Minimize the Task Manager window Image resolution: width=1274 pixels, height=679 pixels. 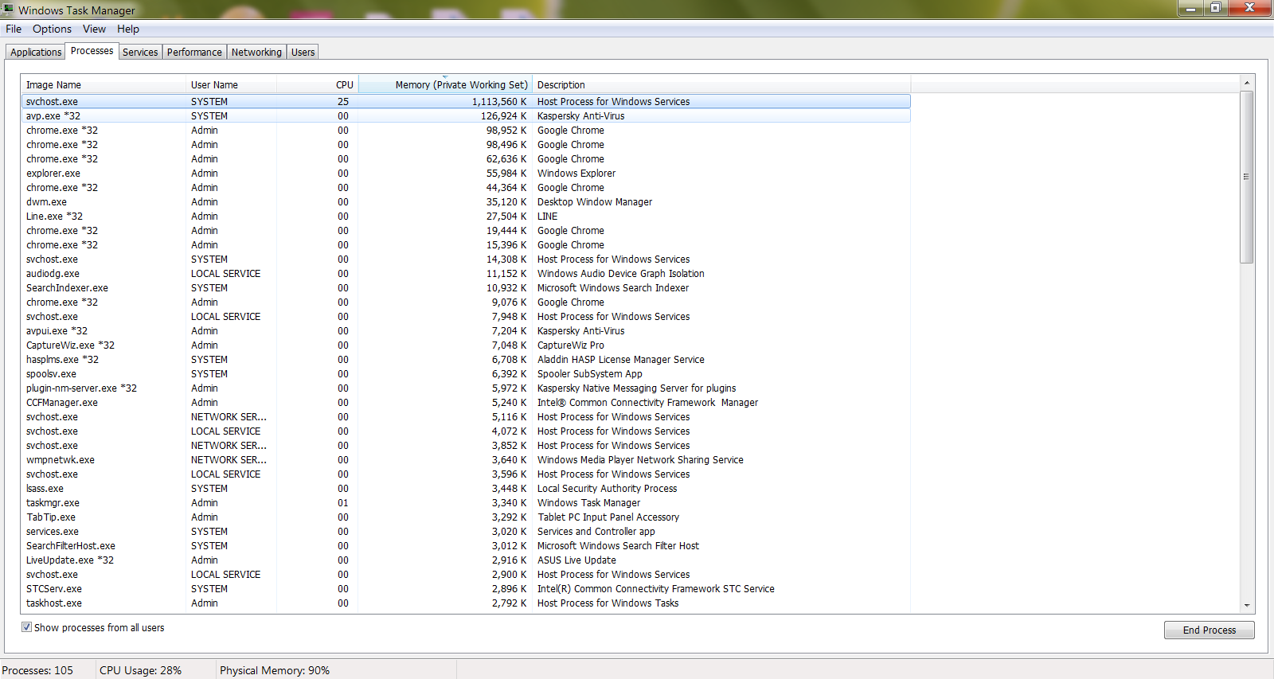coord(1190,8)
